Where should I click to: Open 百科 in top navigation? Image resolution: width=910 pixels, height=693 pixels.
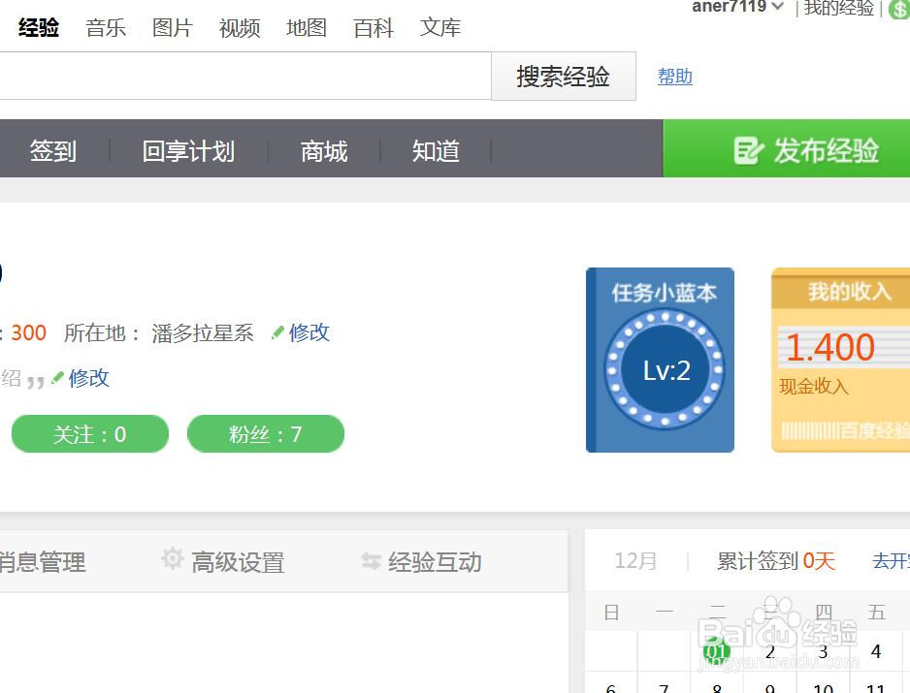[x=374, y=27]
